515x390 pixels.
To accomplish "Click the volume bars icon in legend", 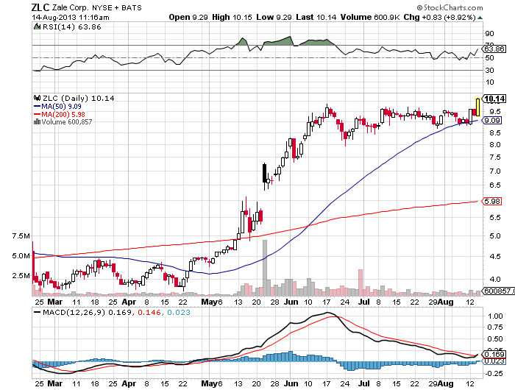I will click(x=37, y=122).
